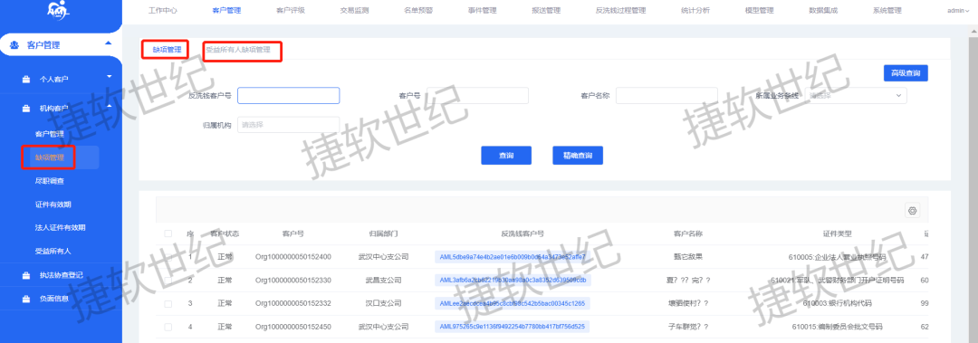Select 执法协查登记 in the sidebar

pos(61,274)
